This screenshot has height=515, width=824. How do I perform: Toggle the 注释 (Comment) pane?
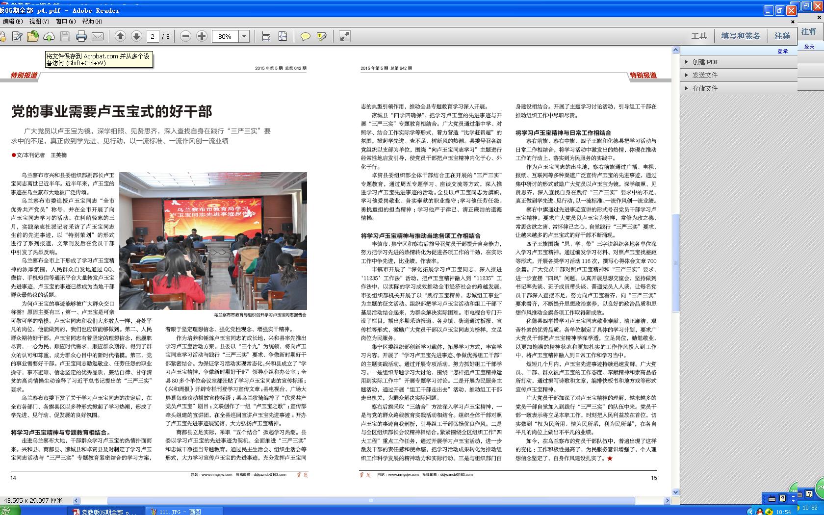782,36
